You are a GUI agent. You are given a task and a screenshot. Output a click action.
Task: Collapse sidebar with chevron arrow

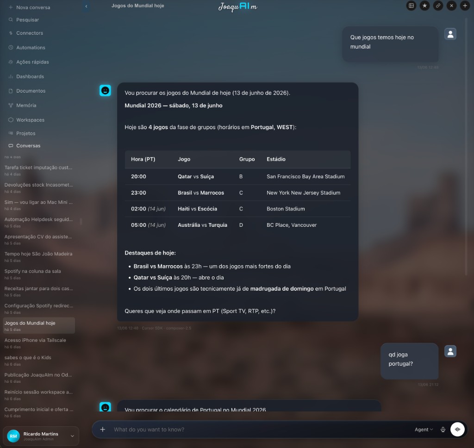(x=86, y=6)
